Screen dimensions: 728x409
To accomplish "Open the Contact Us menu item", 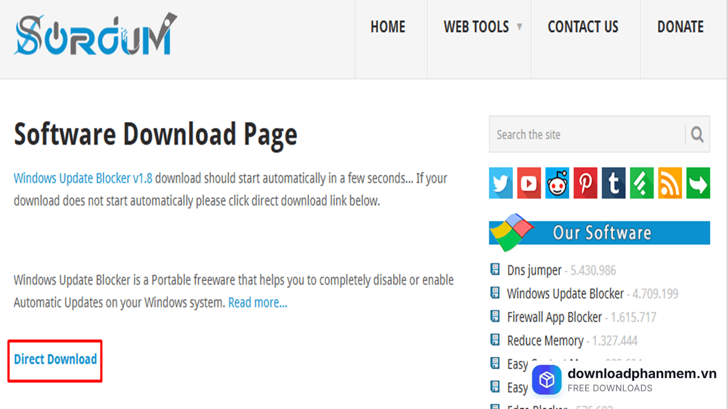I will click(583, 27).
